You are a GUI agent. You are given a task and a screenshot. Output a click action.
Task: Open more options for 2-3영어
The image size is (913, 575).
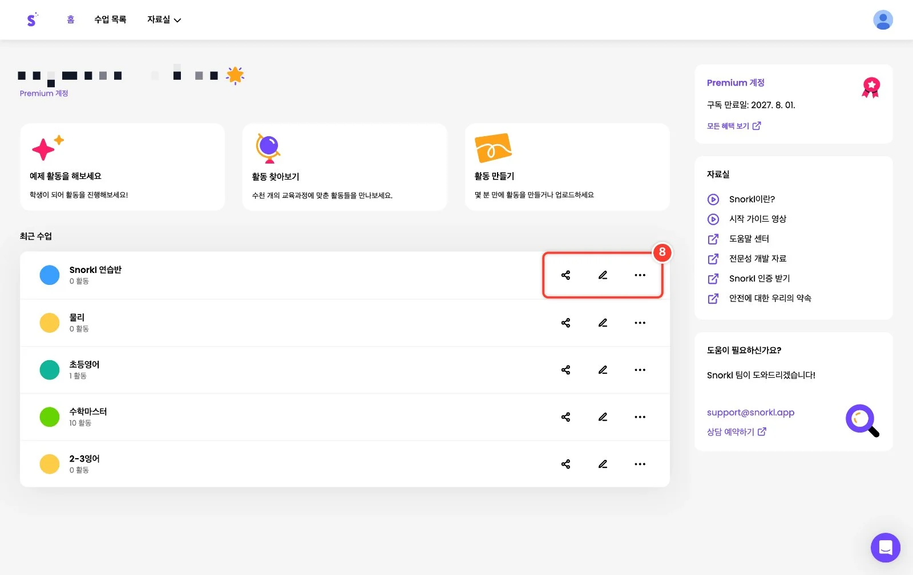coord(640,464)
